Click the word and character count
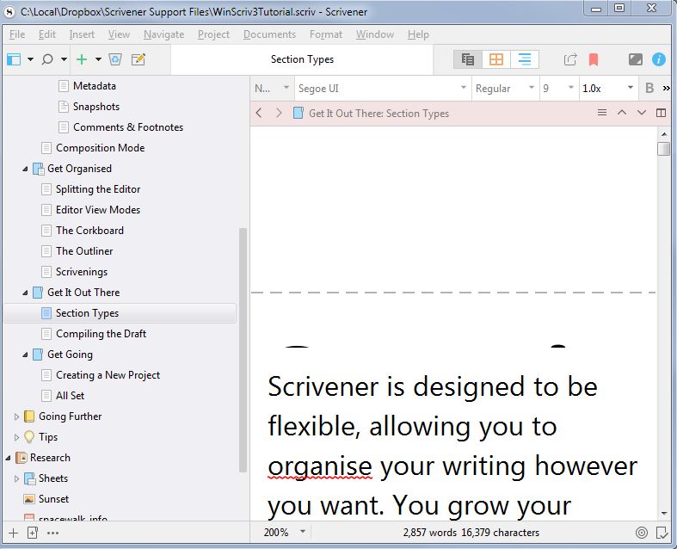 (471, 532)
